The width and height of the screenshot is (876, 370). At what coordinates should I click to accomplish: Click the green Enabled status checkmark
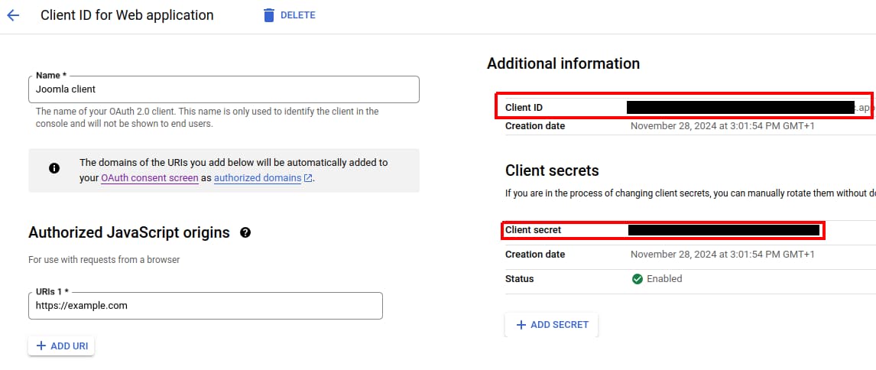(638, 279)
